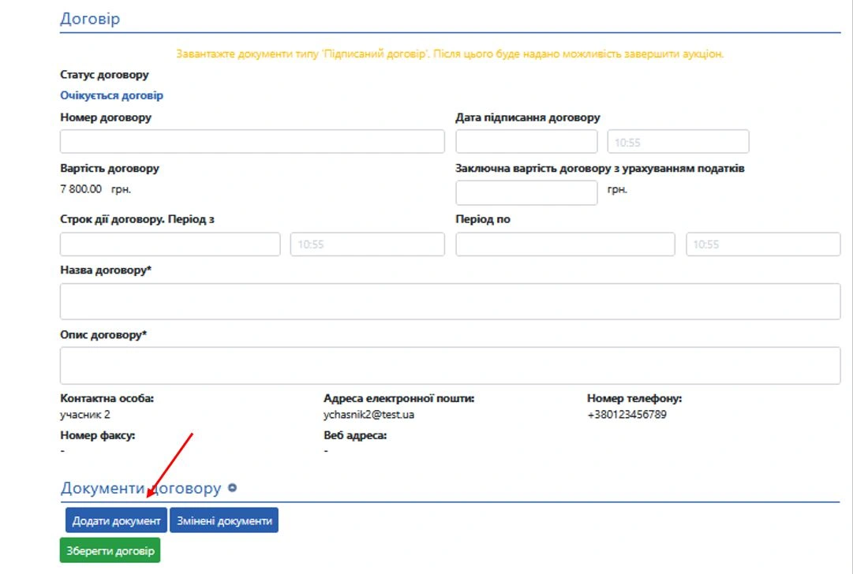Image resolution: width=853 pixels, height=574 pixels.
Task: Expand the Документи договору section icon
Action: 232,488
